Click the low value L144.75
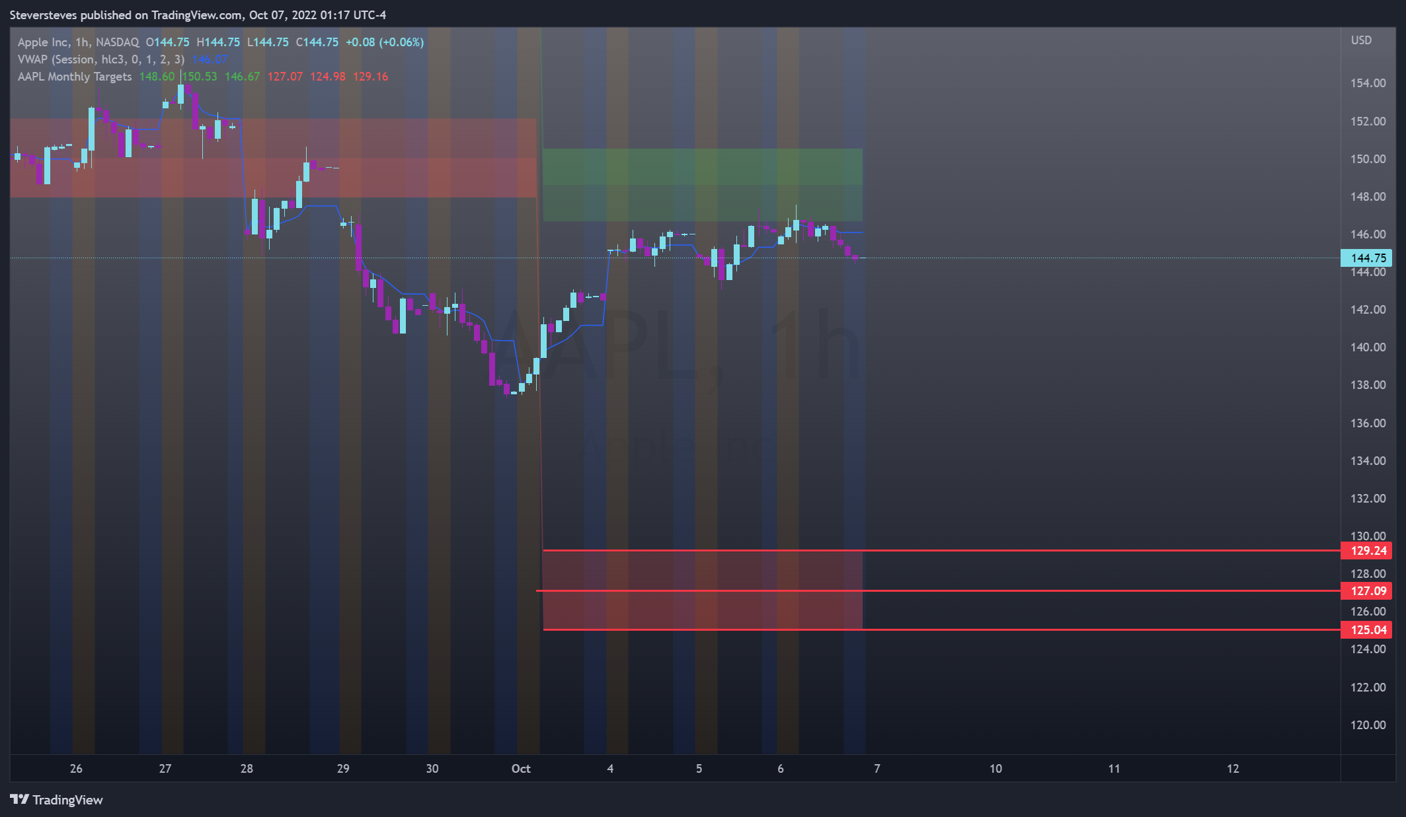This screenshot has height=817, width=1406. click(268, 42)
